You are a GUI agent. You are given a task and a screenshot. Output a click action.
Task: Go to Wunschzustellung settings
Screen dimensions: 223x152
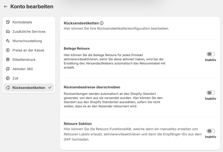click(29, 41)
